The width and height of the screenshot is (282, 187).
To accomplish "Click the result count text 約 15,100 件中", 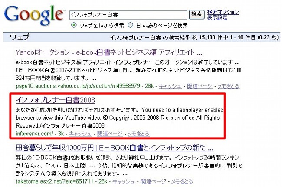I will [210, 37].
